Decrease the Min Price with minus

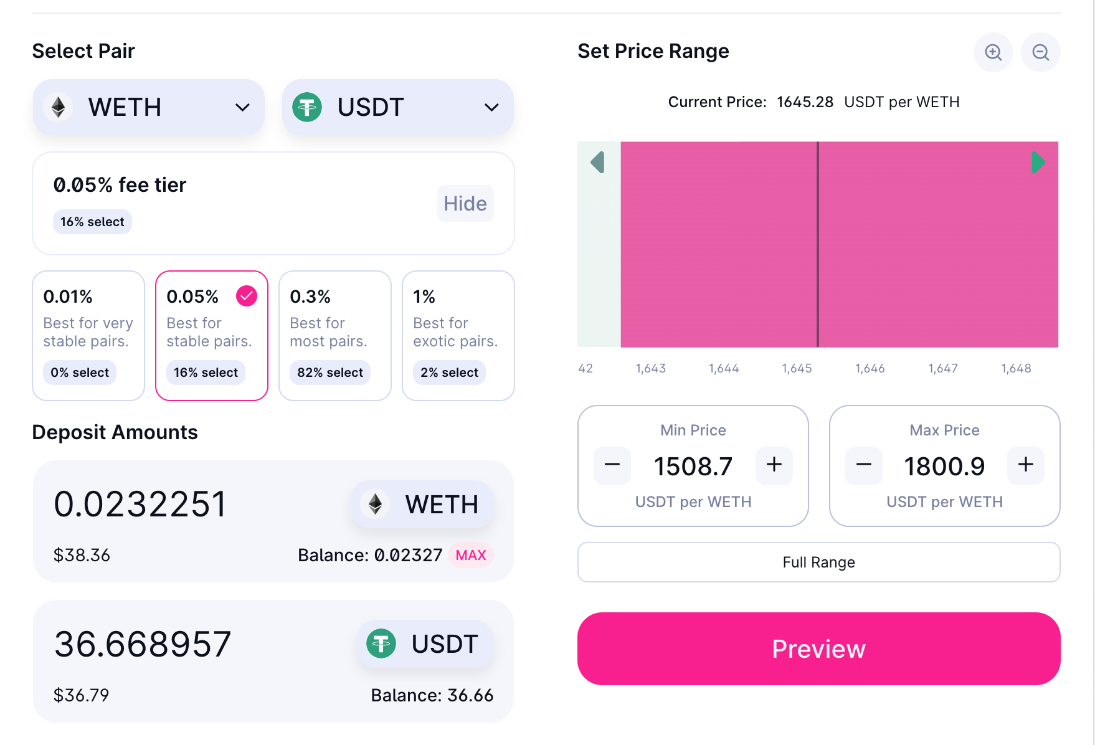tap(612, 465)
